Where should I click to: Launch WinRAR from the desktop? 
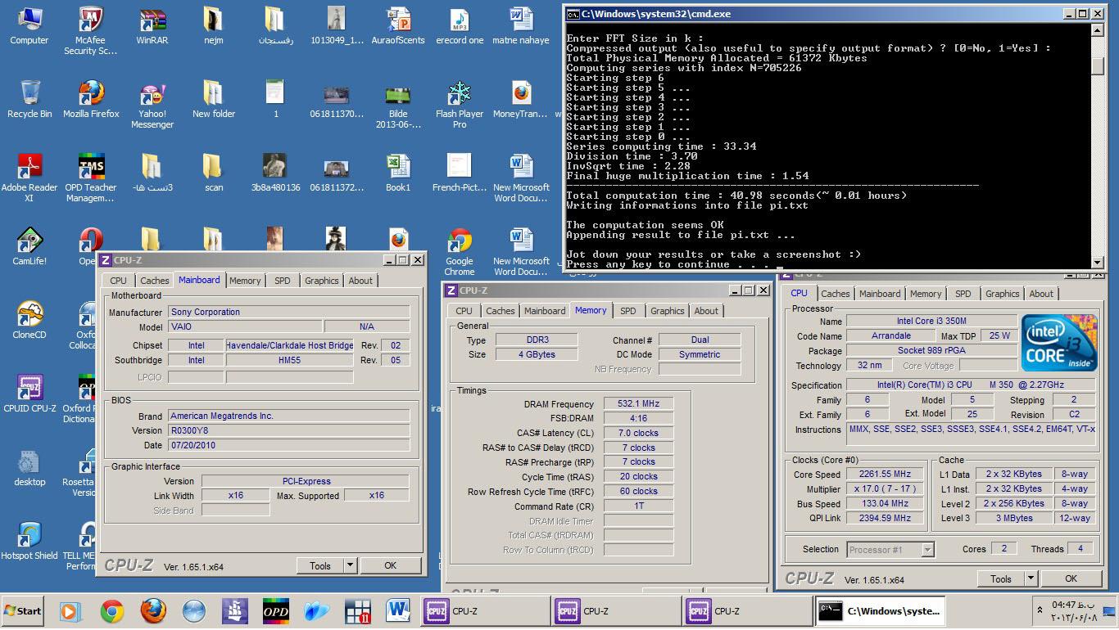152,26
